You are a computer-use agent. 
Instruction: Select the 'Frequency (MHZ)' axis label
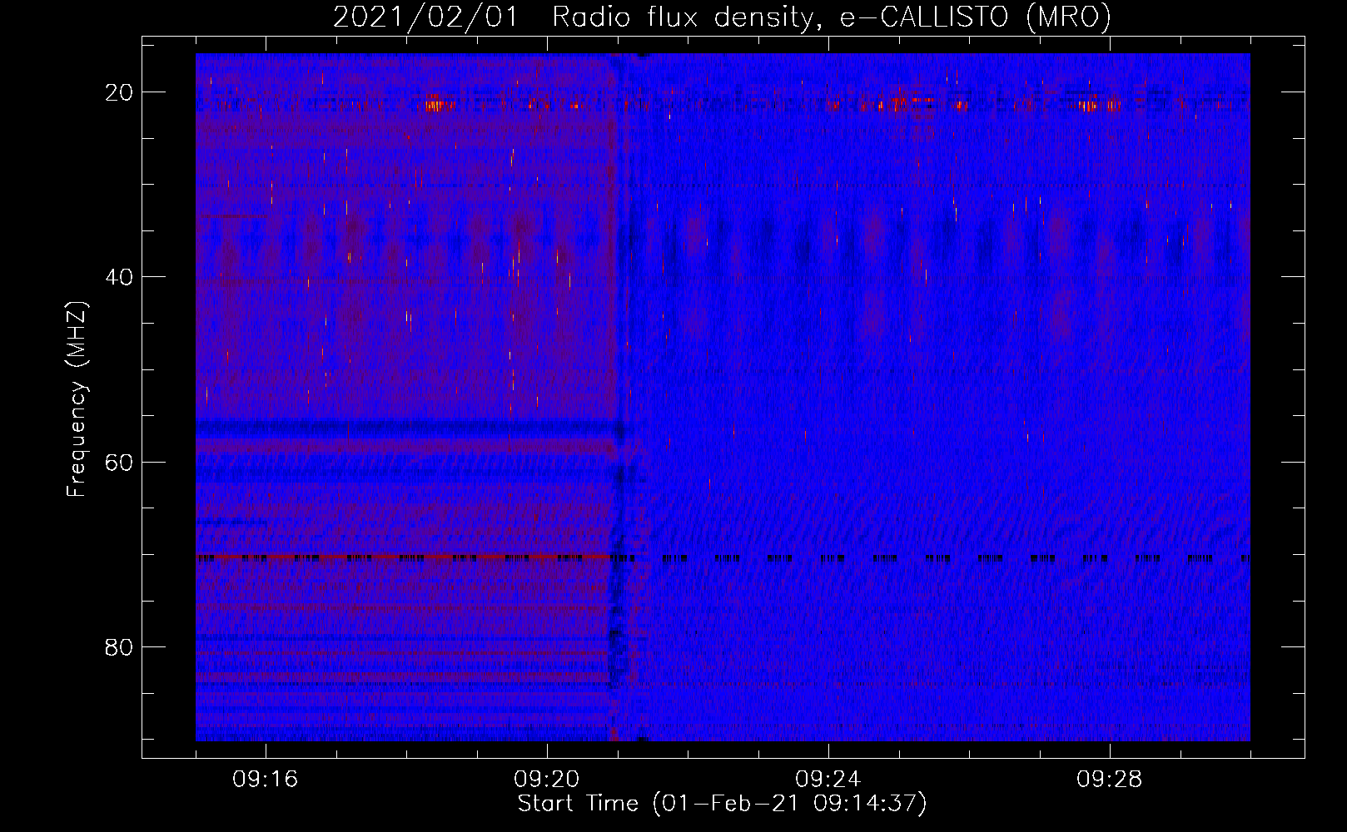[x=77, y=399]
